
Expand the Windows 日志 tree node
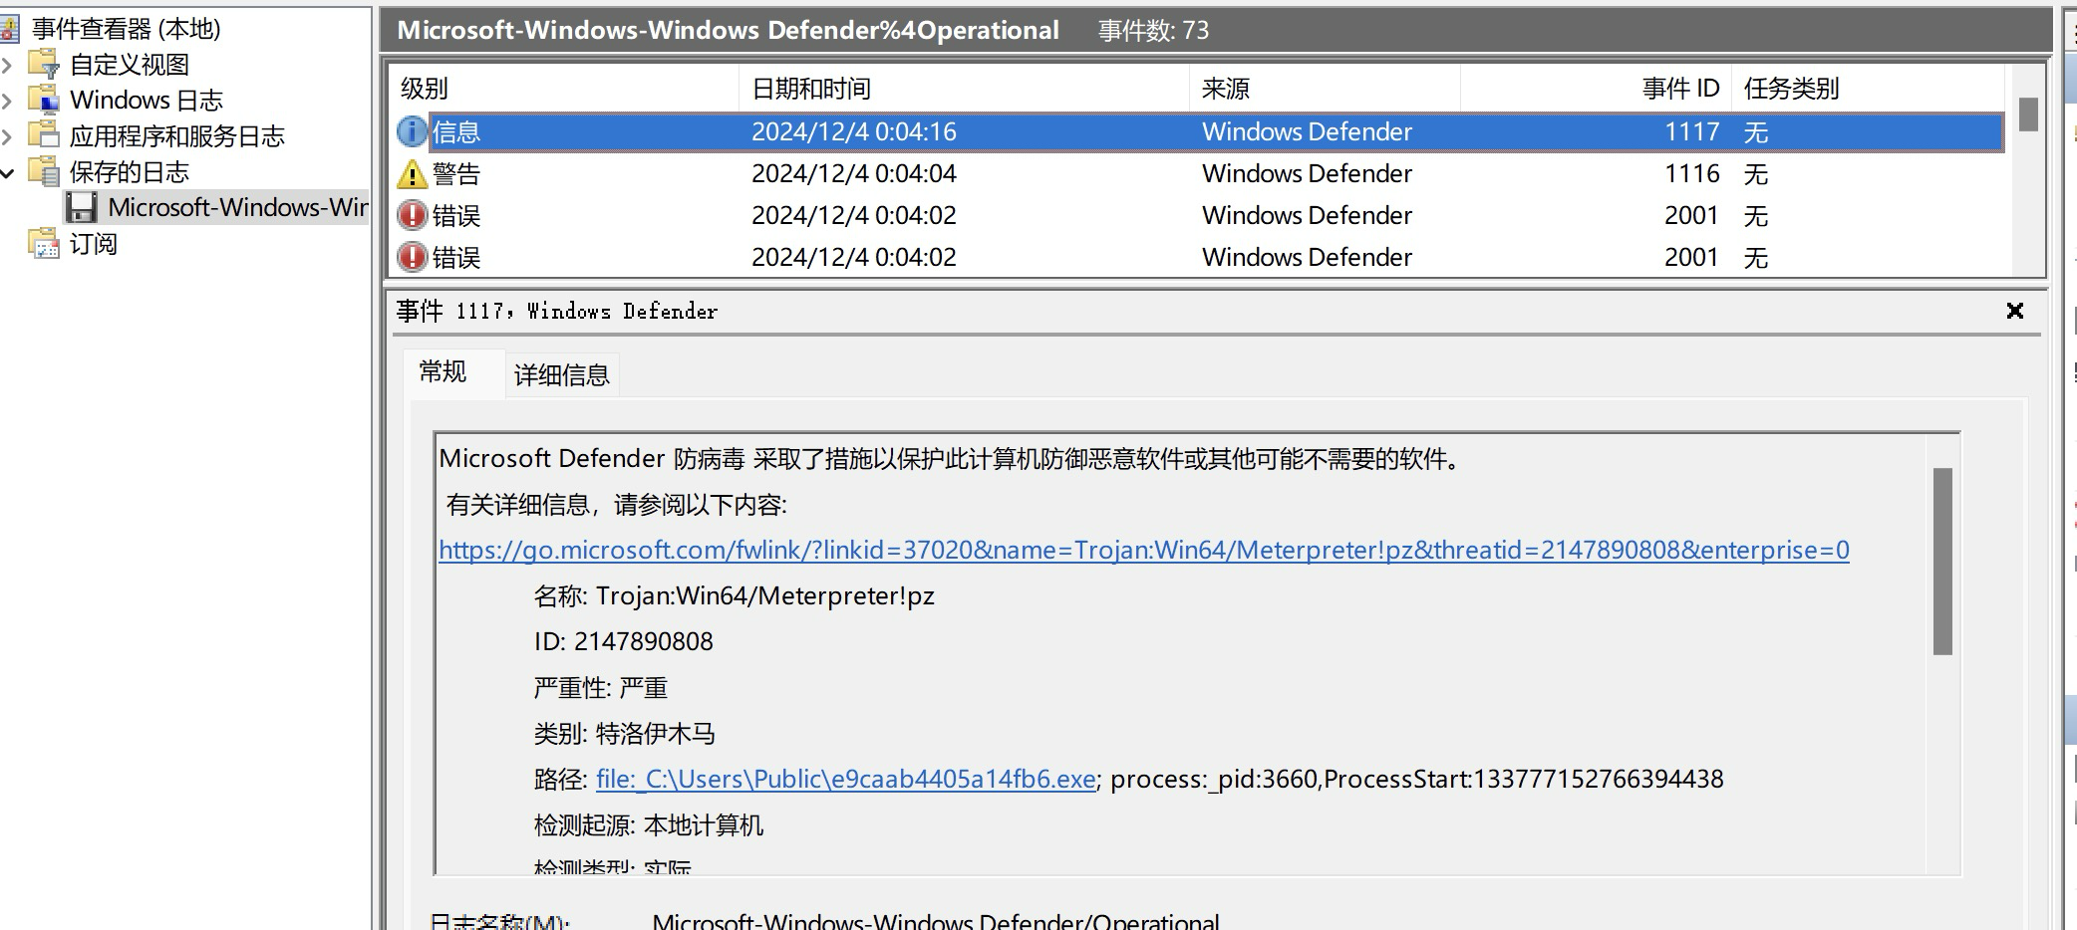[8, 102]
